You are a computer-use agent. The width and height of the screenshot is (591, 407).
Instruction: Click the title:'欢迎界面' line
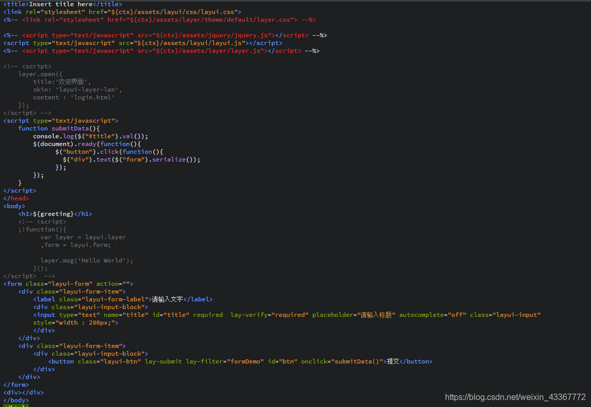62,82
